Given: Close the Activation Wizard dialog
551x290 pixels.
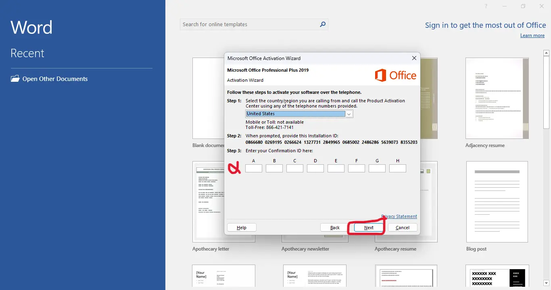Looking at the screenshot, I should [414, 58].
